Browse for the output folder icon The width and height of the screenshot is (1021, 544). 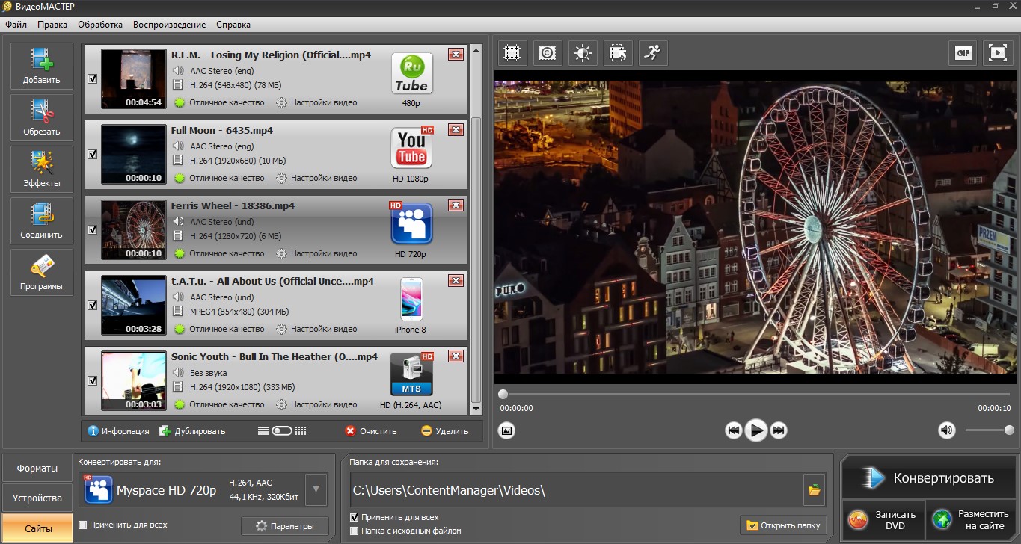(814, 490)
